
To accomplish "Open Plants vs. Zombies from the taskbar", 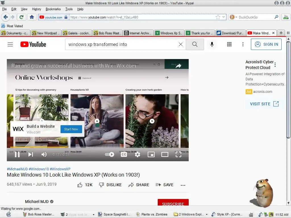I will pos(152,214).
